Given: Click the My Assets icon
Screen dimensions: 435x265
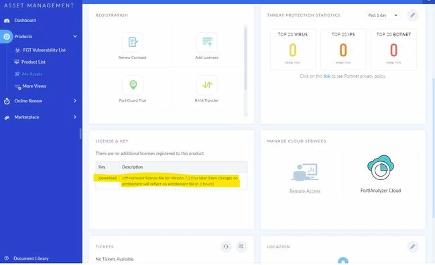Looking at the screenshot, I should pyautogui.click(x=17, y=74).
